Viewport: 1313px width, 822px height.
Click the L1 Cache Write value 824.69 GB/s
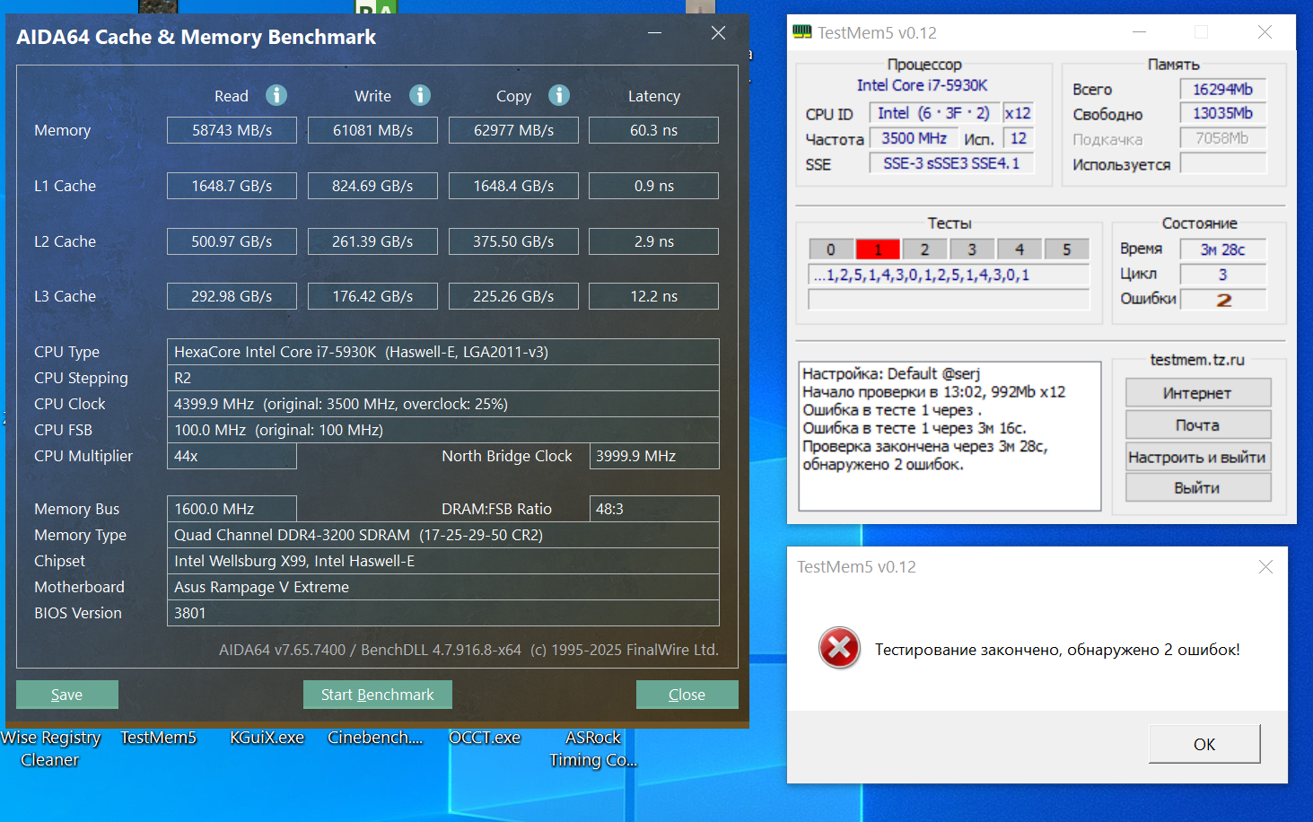[372, 186]
